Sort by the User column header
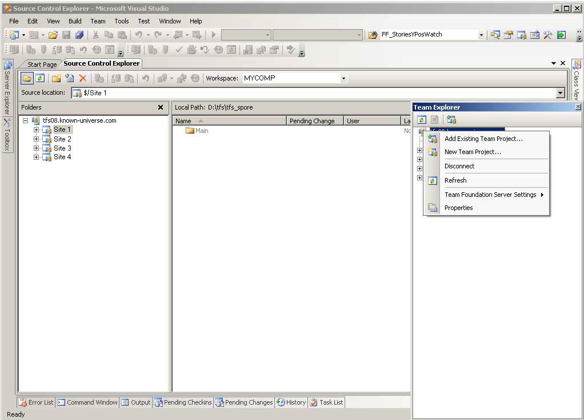Viewport: 584px width, 420px height. tap(372, 121)
